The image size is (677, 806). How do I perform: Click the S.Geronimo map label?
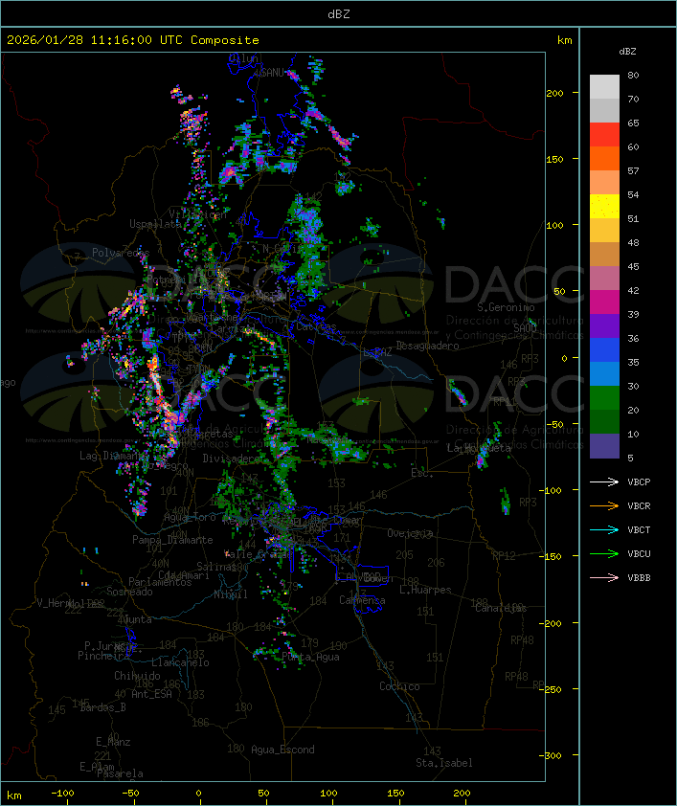click(506, 307)
